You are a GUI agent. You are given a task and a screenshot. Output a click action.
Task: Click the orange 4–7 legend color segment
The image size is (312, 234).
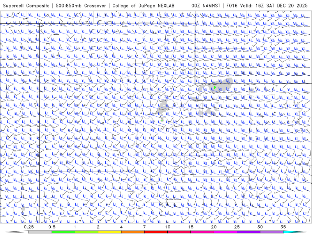pos(133,232)
